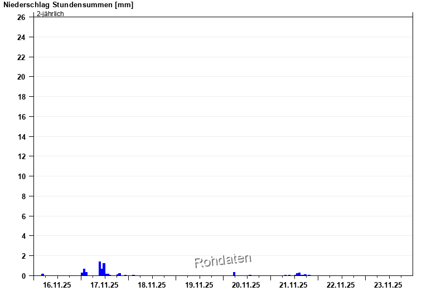The height and width of the screenshot is (306, 446).
Task: Click the date label 22.11.25
Action: tap(341, 285)
